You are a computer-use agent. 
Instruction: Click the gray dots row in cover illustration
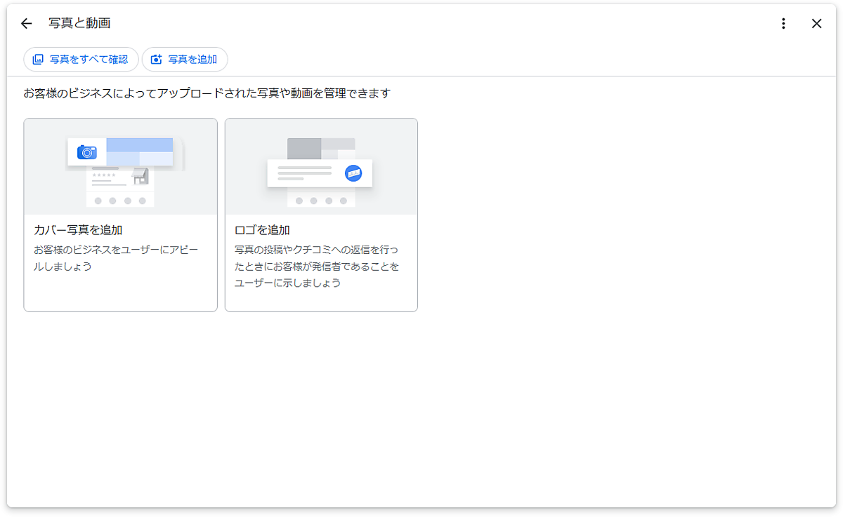tap(120, 201)
